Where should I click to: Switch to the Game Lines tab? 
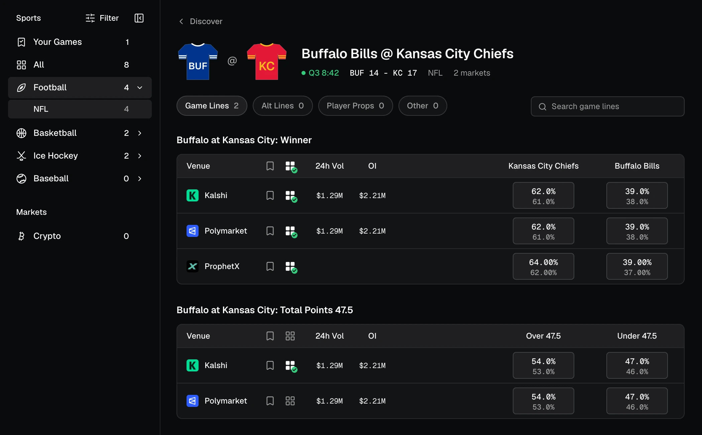click(x=212, y=106)
